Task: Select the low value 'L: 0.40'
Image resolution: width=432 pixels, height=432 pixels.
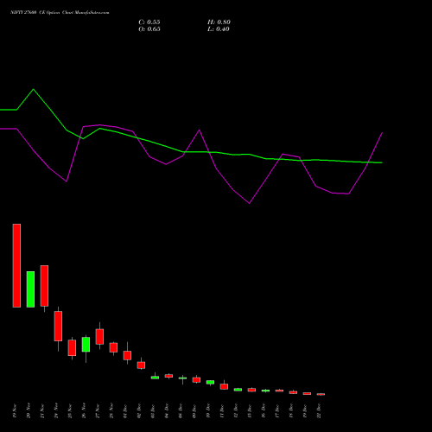Action: point(219,29)
